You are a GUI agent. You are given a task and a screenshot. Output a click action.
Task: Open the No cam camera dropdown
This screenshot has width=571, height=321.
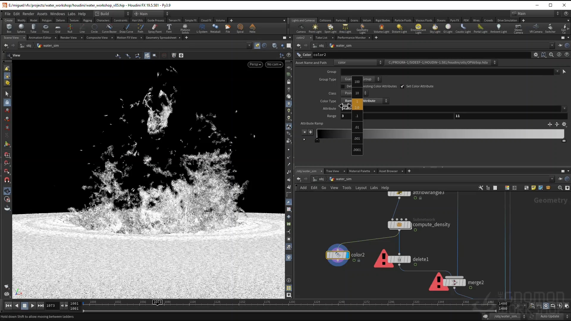coord(274,64)
